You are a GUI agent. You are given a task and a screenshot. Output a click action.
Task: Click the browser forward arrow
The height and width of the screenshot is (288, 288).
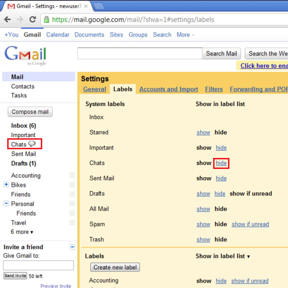tap(20, 19)
